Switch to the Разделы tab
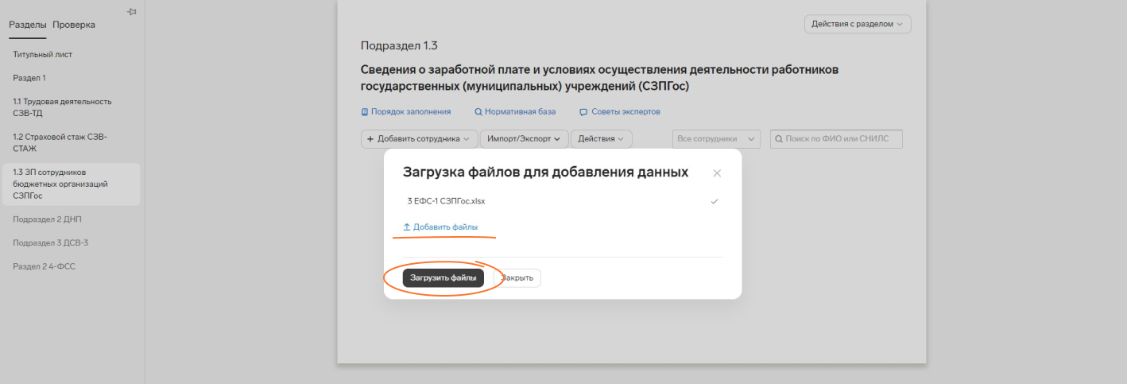The image size is (1127, 384). pyautogui.click(x=28, y=25)
